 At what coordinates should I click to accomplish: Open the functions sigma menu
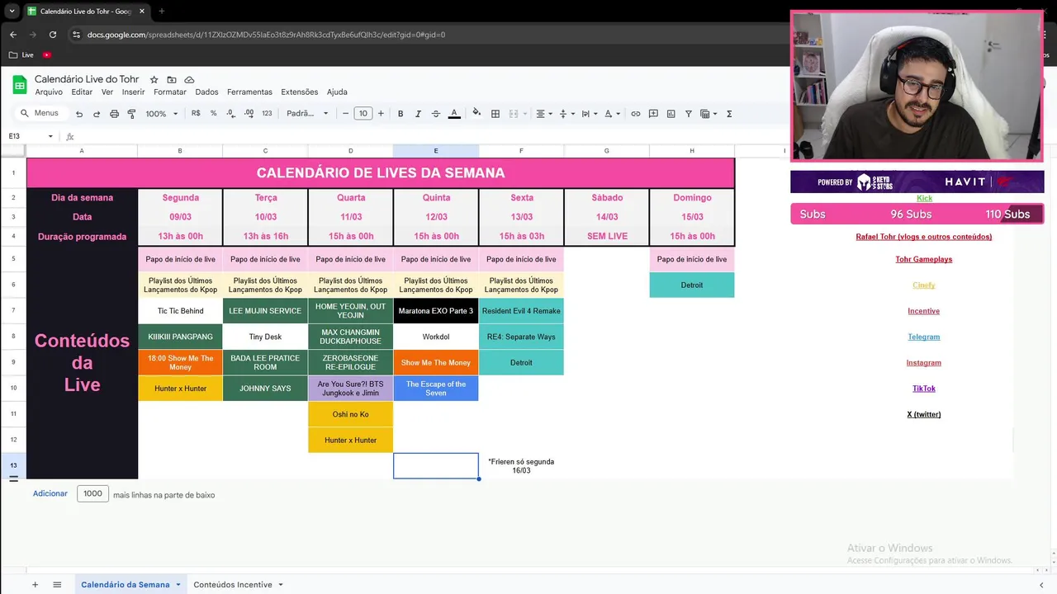(729, 114)
